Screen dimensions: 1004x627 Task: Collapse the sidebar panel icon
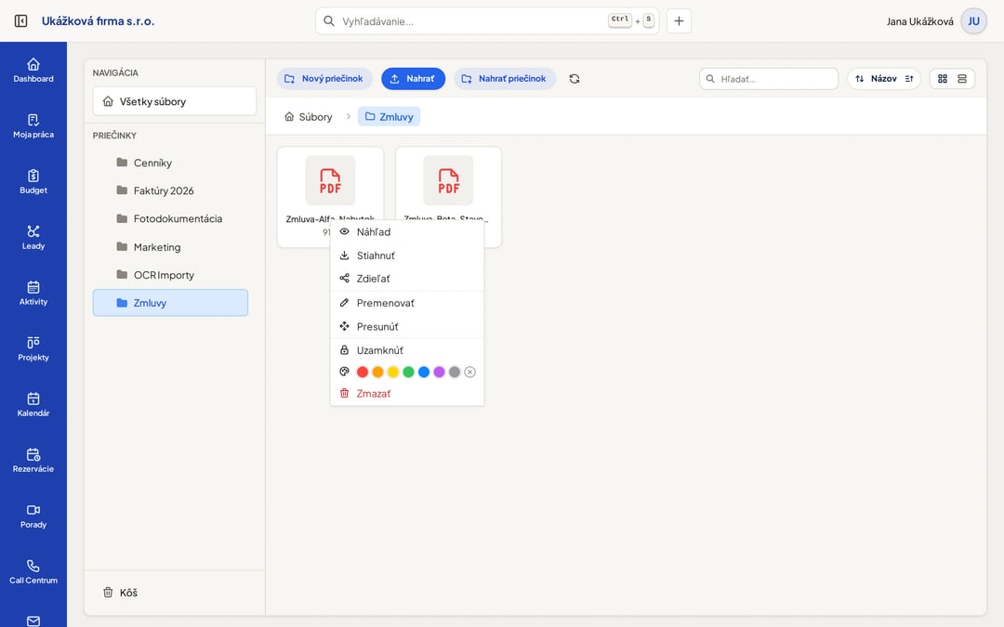pos(21,21)
